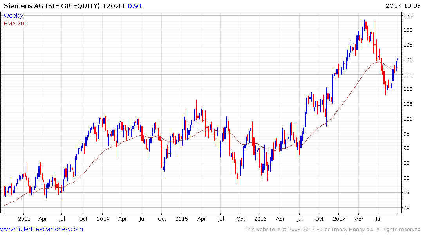421x235 pixels.
Task: Click the 85 price axis label
Action: coord(407,163)
